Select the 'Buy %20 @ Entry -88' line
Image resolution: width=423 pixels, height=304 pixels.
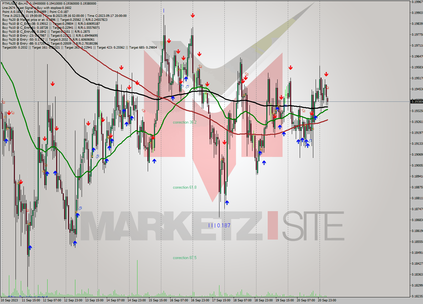pos(50,43)
